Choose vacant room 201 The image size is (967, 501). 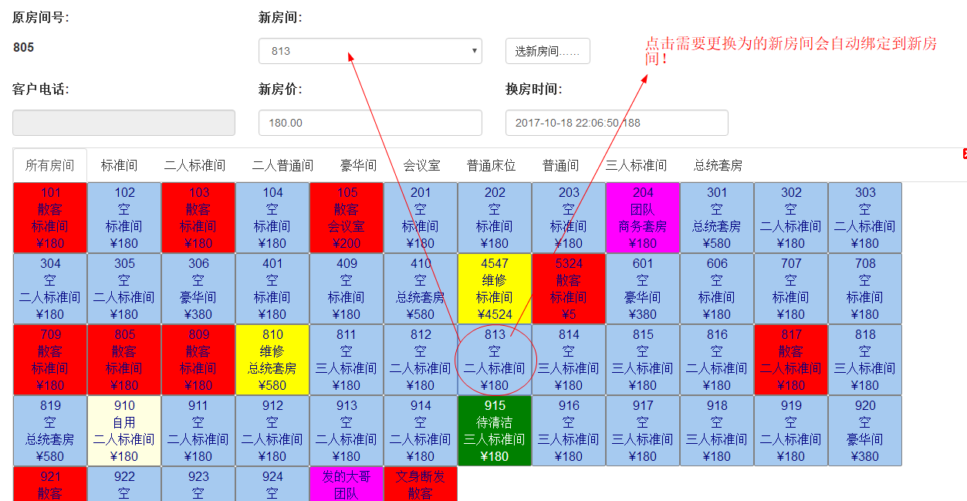tap(421, 218)
